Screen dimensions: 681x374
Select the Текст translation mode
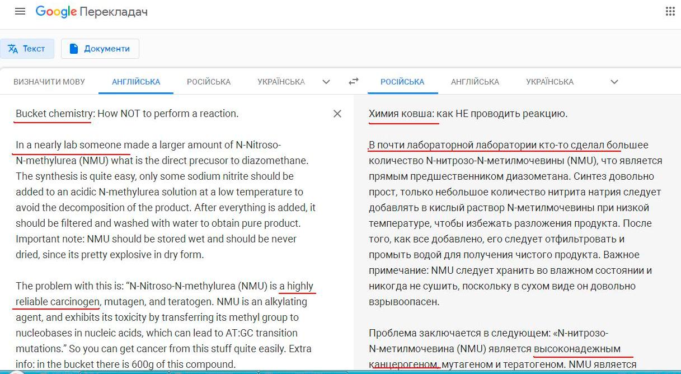27,49
